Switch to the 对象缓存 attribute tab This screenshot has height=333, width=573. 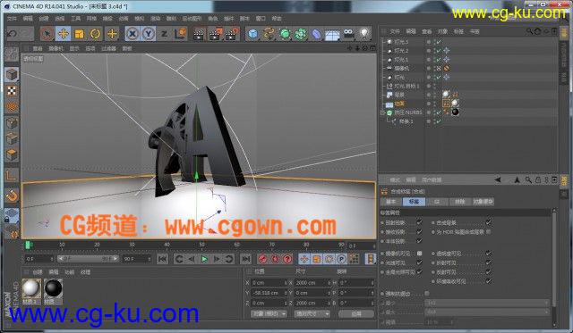483,202
